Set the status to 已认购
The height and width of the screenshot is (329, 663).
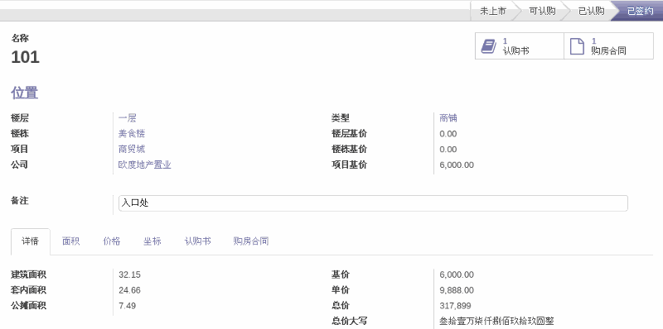(x=591, y=11)
